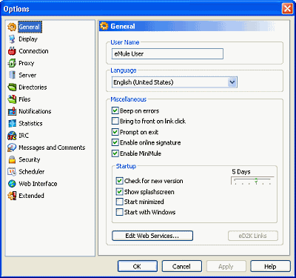Image resolution: width=296 pixels, height=278 pixels.
Task: Click the Connection plug icon
Action: 12,51
